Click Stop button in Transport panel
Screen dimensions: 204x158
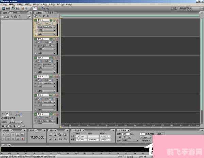[x=4, y=135]
